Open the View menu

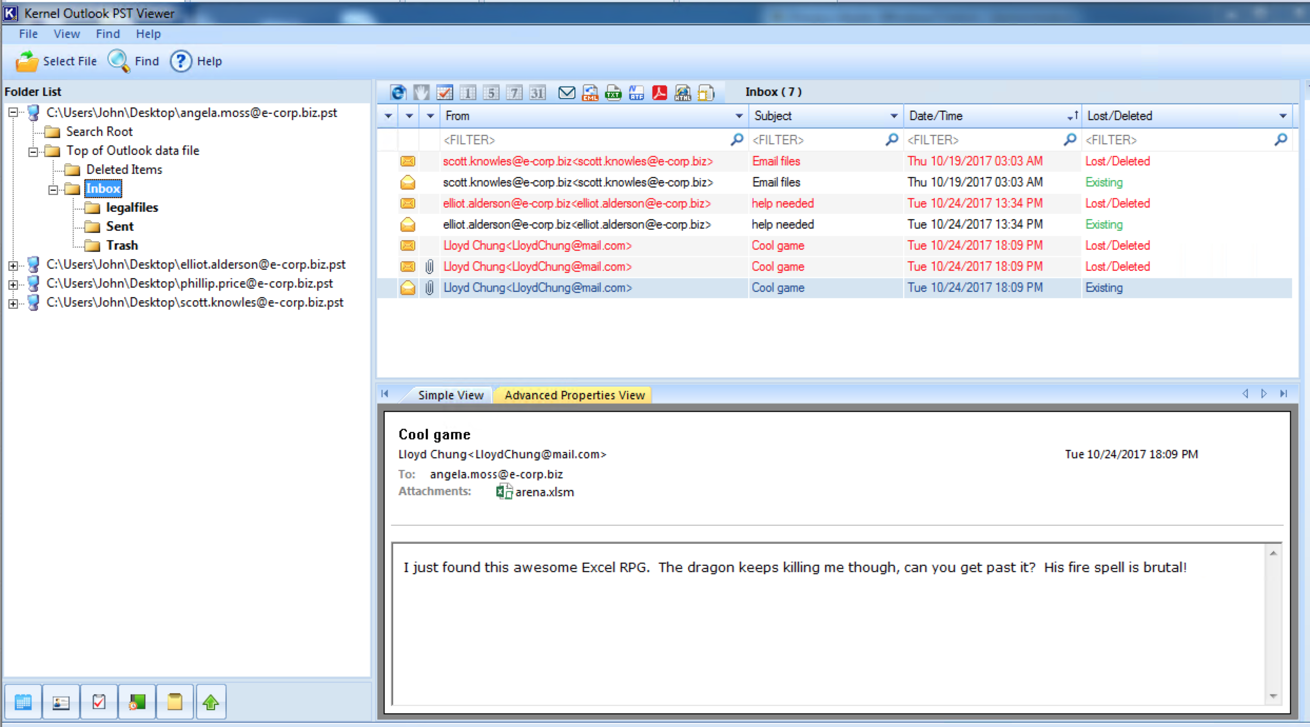(x=67, y=34)
